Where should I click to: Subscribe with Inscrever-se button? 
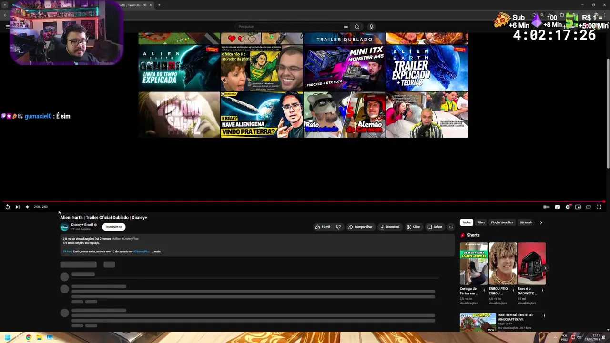(x=114, y=227)
